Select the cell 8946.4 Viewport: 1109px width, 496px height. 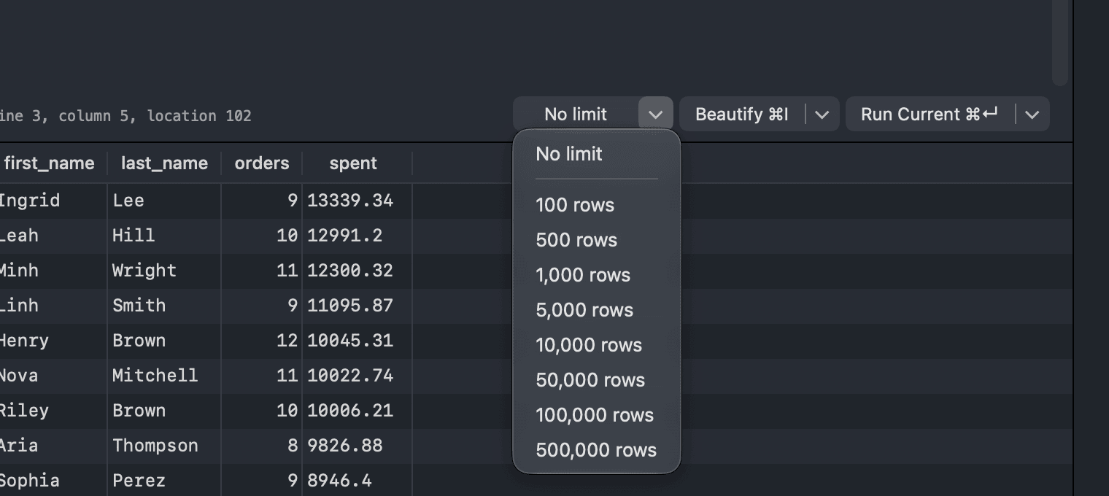pyautogui.click(x=357, y=481)
